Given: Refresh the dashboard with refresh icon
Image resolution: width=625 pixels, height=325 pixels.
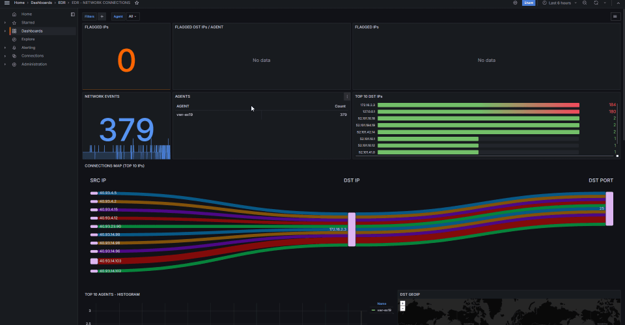Looking at the screenshot, I should pos(595,3).
